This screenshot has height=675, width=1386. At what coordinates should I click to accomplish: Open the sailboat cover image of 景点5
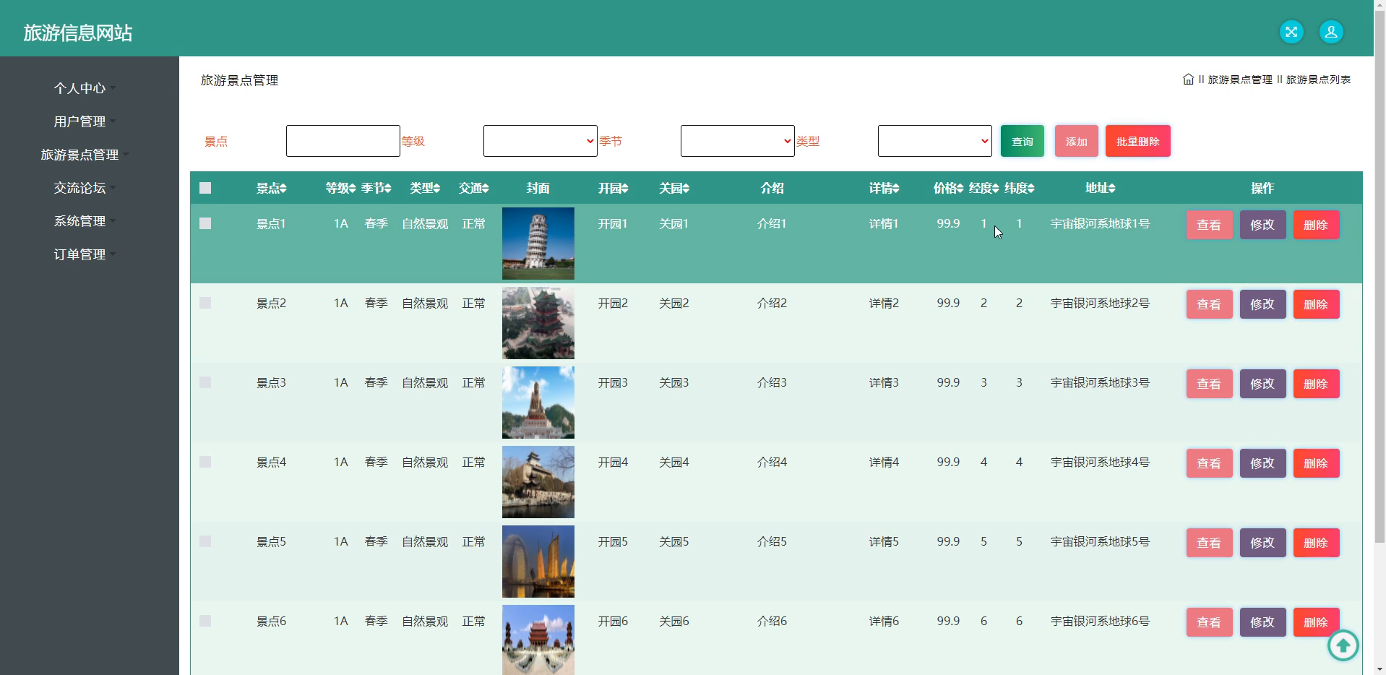538,562
